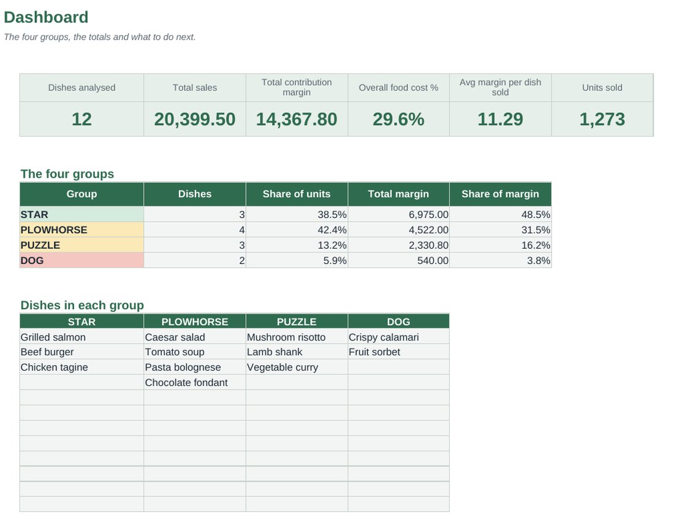Click the Share of margin header
The height and width of the screenshot is (520, 674).
click(x=501, y=194)
